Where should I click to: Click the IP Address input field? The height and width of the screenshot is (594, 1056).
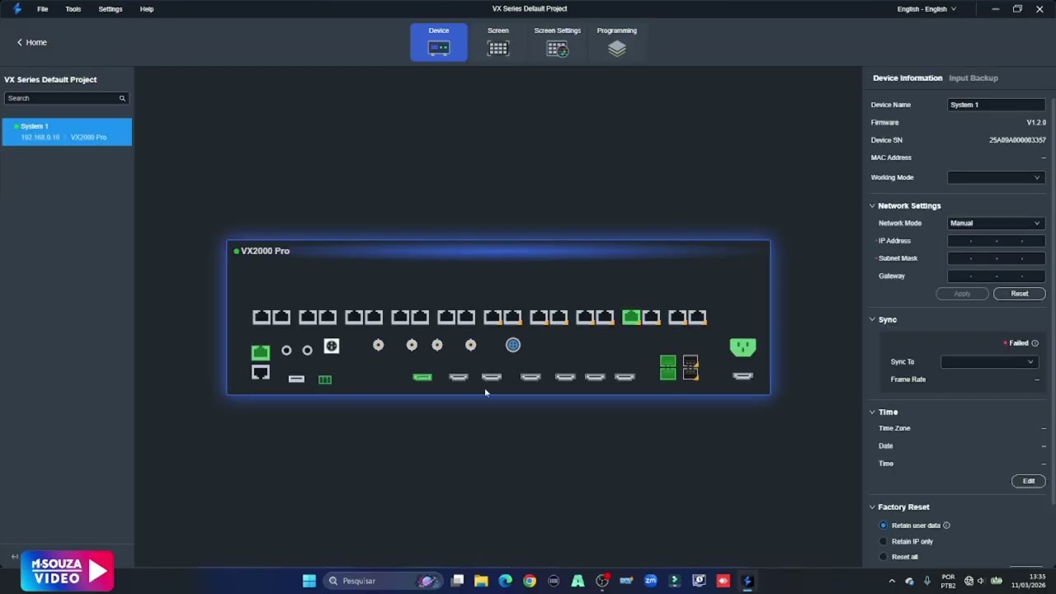click(x=997, y=241)
